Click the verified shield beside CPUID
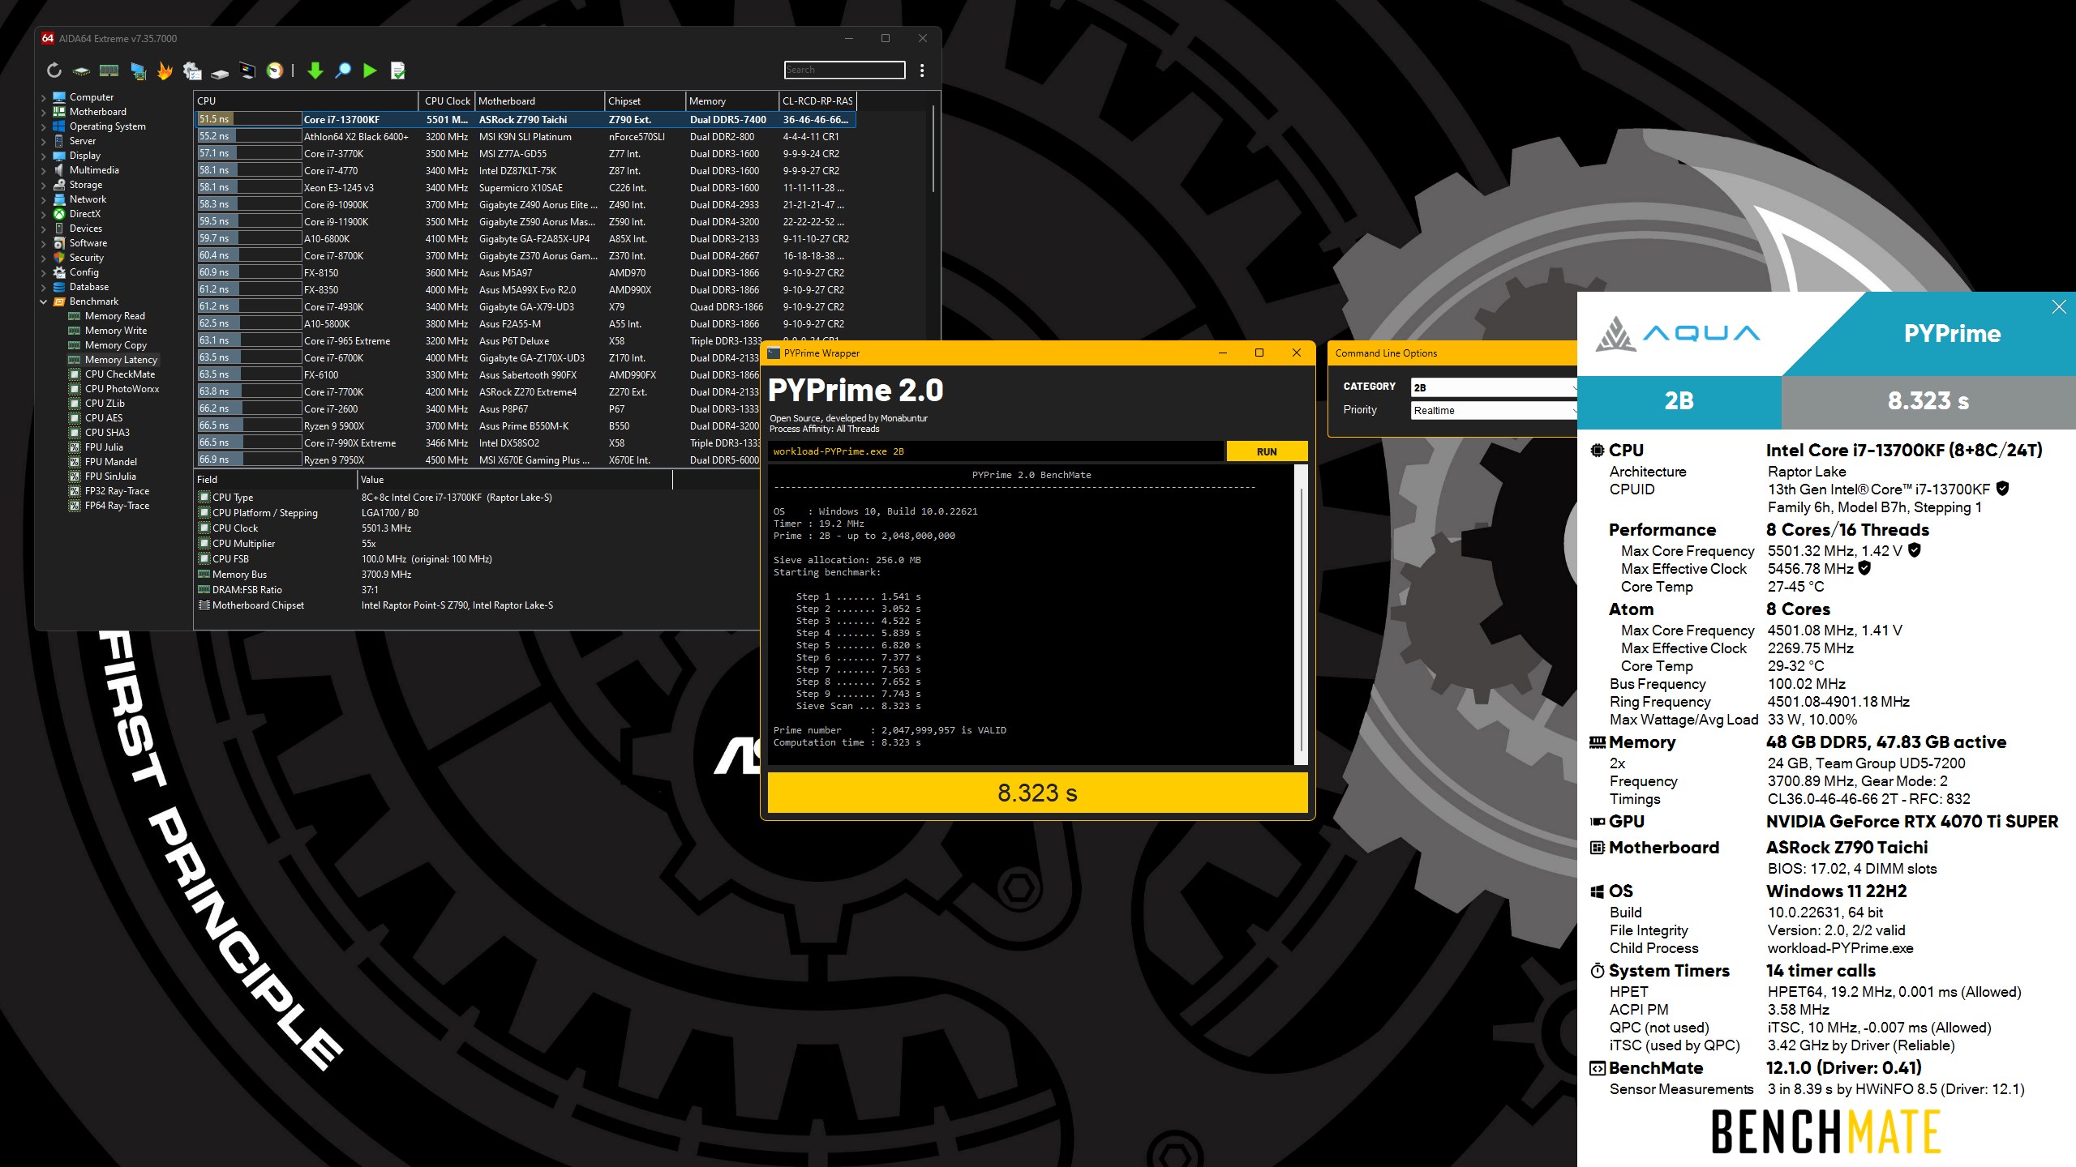This screenshot has height=1167, width=2076. pyautogui.click(x=2002, y=489)
